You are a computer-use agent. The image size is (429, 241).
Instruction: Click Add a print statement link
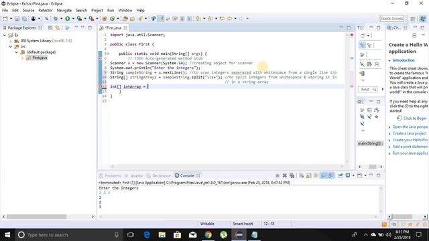point(410,147)
